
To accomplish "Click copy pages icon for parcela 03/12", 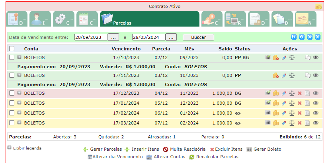I will pos(307,75).
